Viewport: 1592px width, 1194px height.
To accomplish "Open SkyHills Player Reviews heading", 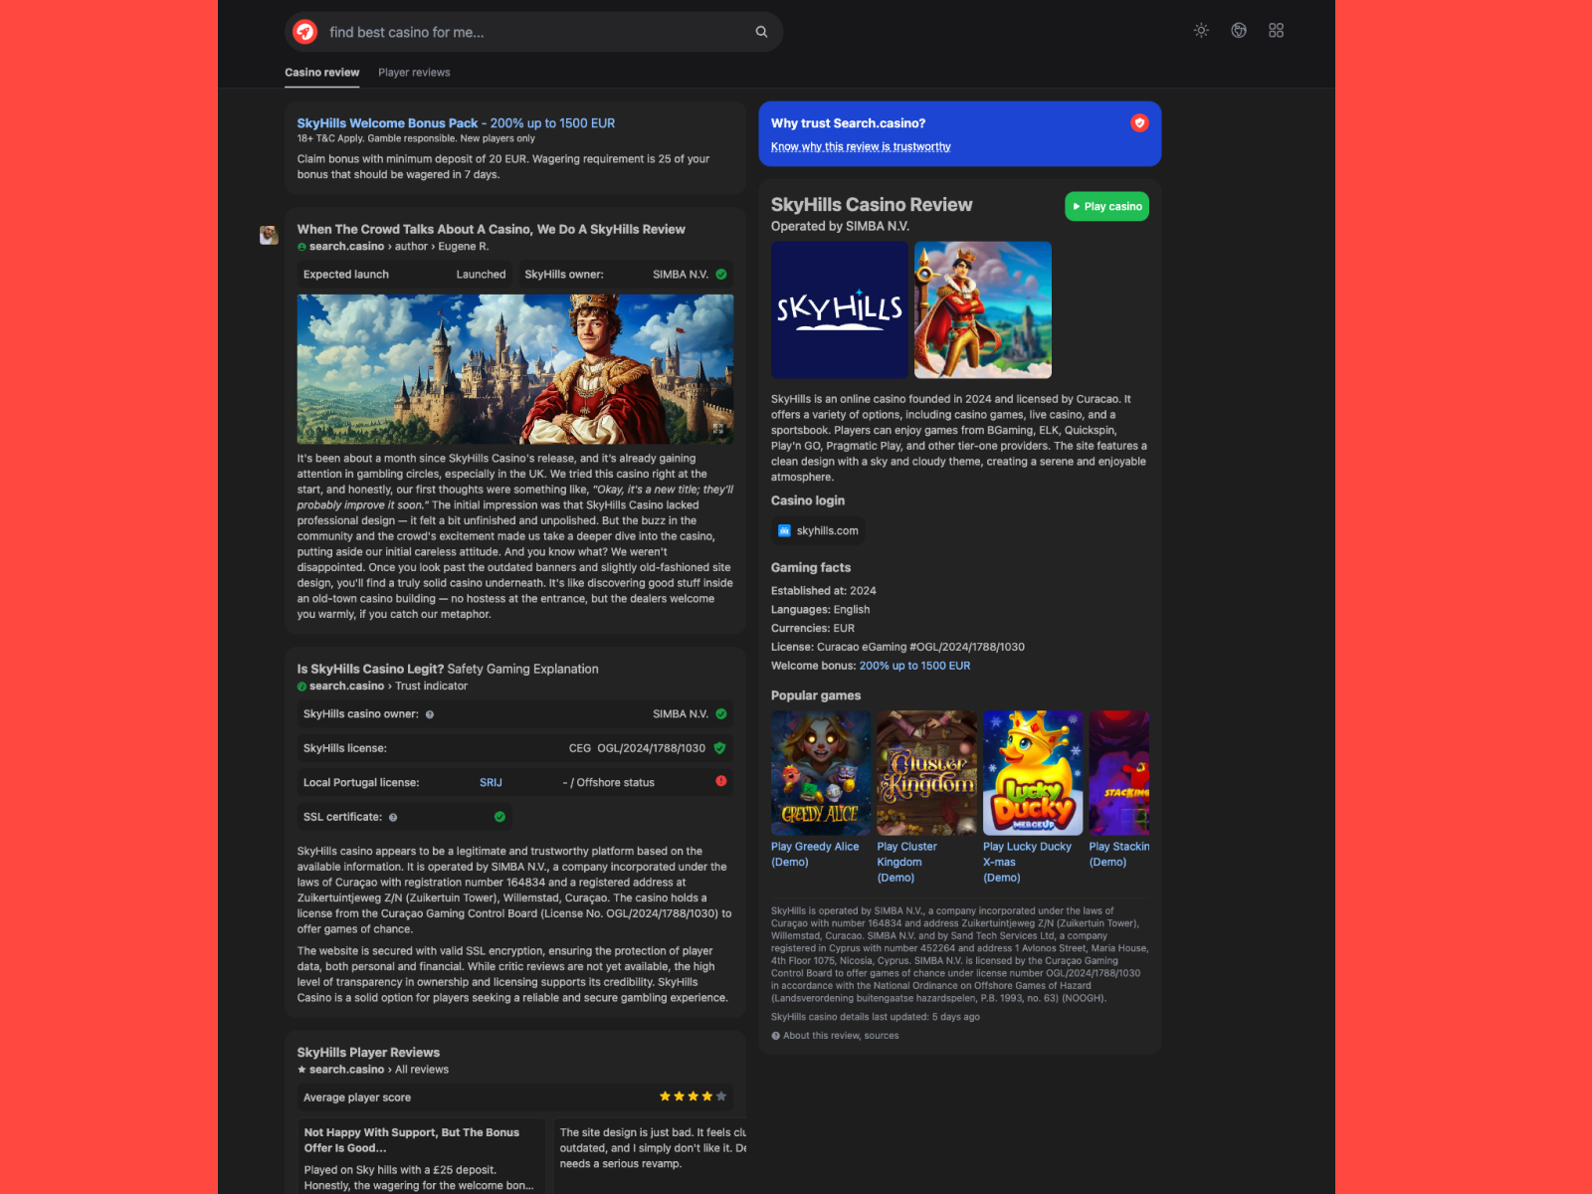I will (x=368, y=1052).
